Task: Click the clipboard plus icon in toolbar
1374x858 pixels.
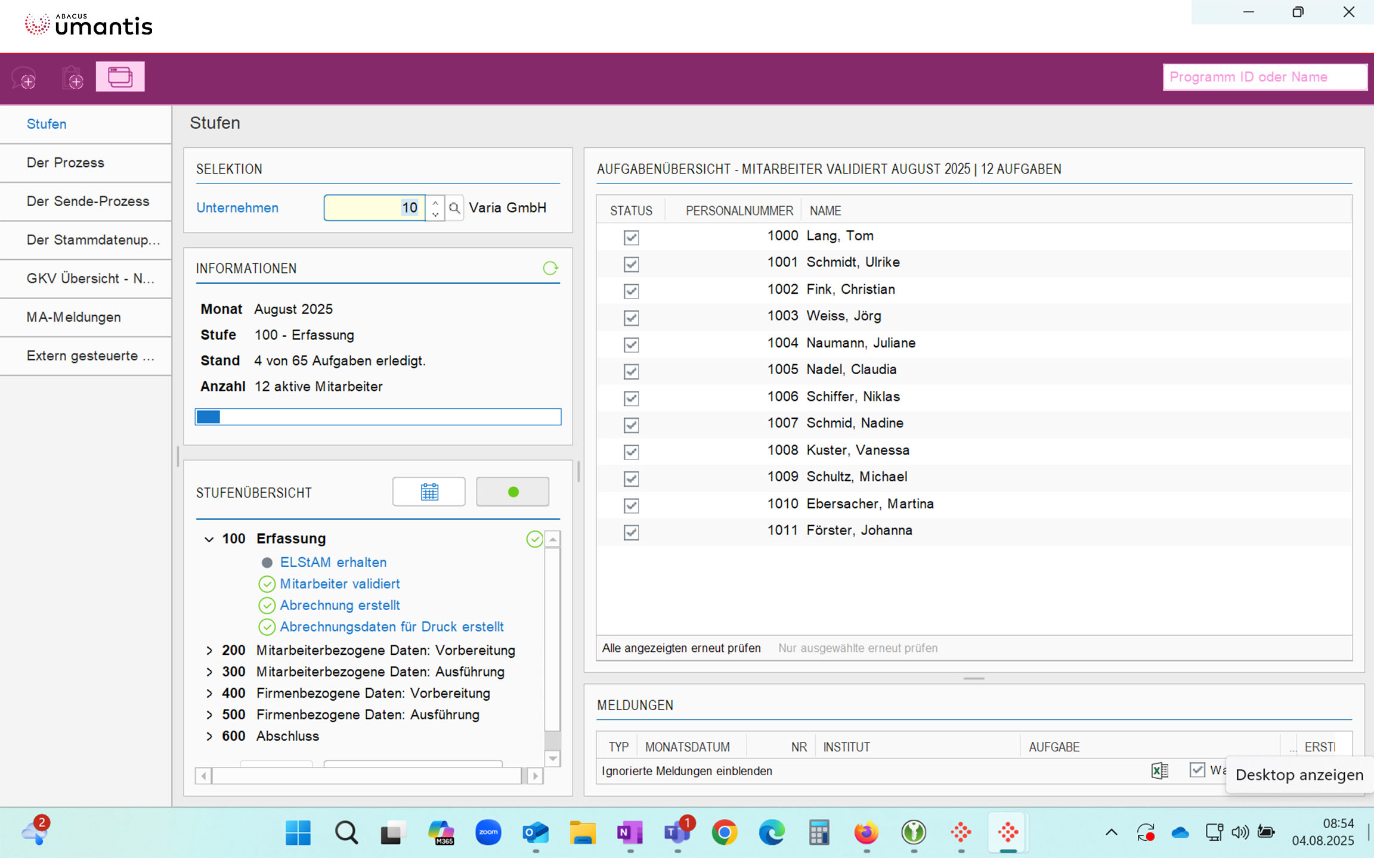Action: (x=72, y=78)
